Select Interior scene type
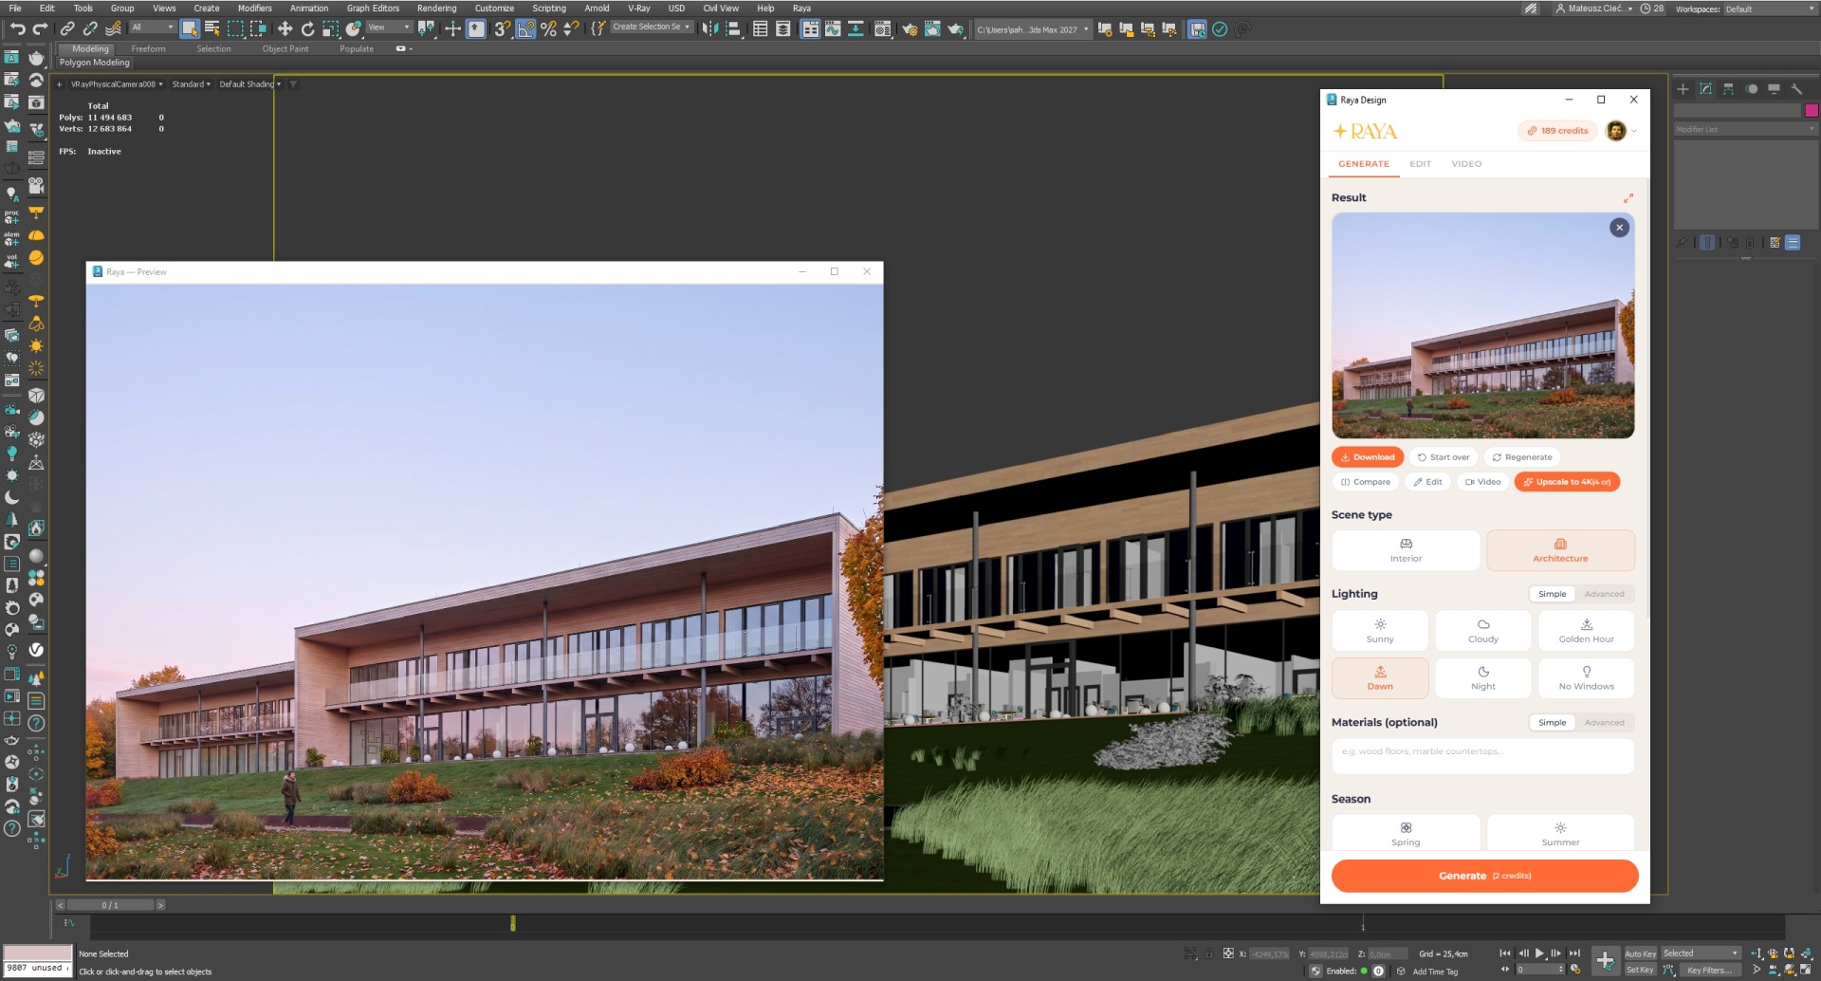 1406,550
